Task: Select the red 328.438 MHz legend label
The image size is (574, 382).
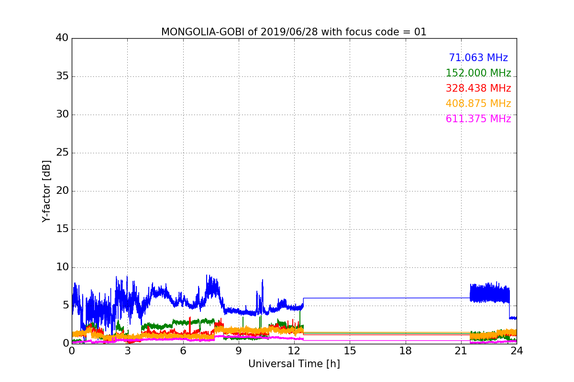Action: [x=478, y=88]
